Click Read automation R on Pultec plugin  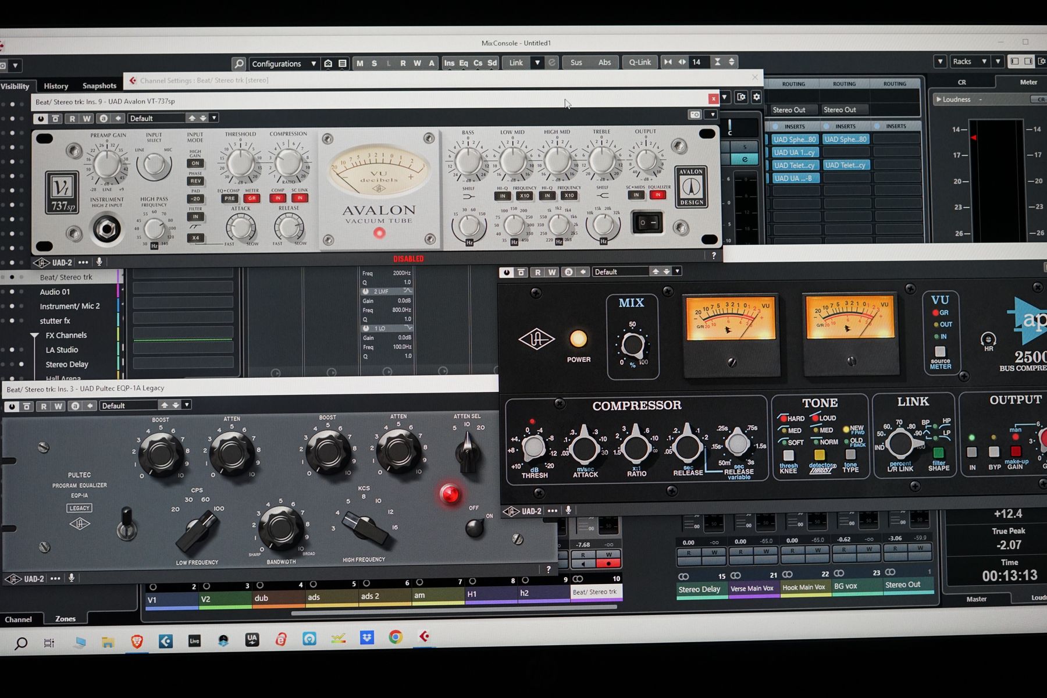[x=44, y=406]
